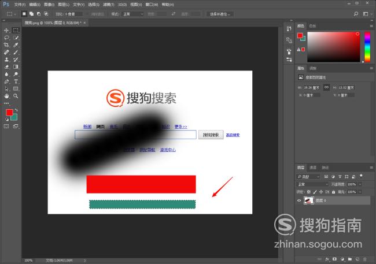
Task: Select the Rectangle shape tool
Action: point(16,88)
